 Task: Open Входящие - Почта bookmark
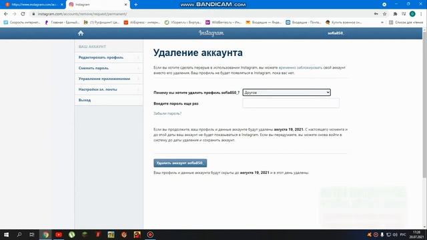304,22
